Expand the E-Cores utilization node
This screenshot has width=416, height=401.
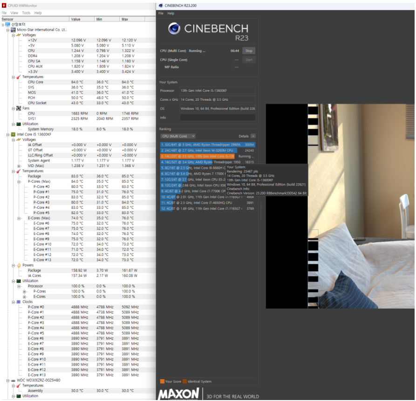[x=24, y=297]
